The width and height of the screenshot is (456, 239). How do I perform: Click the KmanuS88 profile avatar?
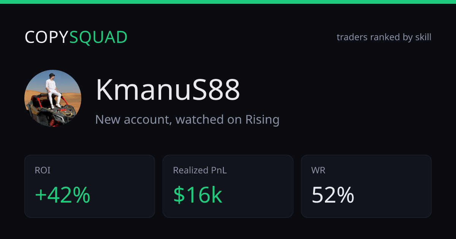click(x=53, y=98)
